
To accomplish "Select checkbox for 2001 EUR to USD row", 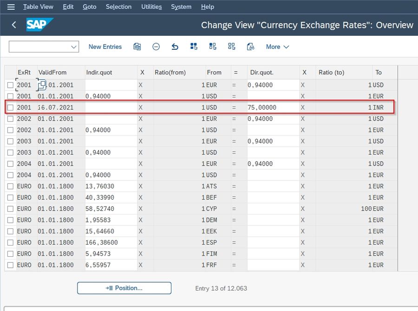I will (x=10, y=85).
